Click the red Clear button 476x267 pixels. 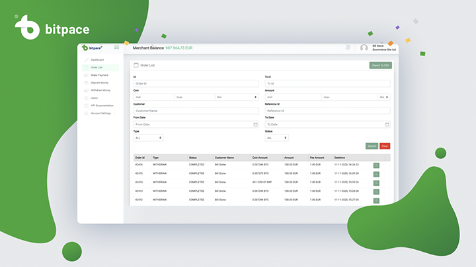click(x=385, y=146)
